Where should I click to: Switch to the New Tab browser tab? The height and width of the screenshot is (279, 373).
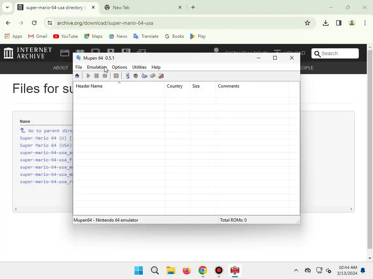(x=143, y=8)
